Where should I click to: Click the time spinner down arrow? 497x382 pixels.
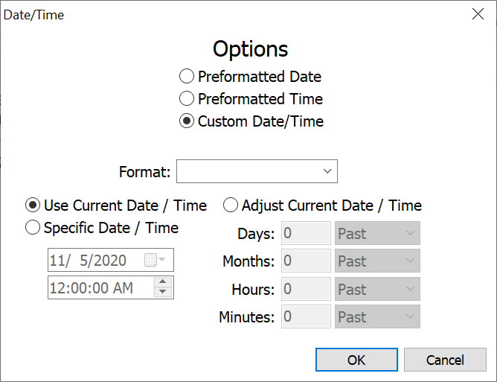coord(164,292)
